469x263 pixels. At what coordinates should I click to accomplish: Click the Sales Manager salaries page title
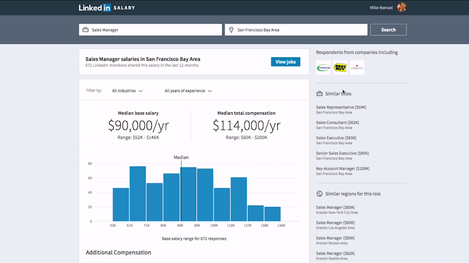coord(142,59)
